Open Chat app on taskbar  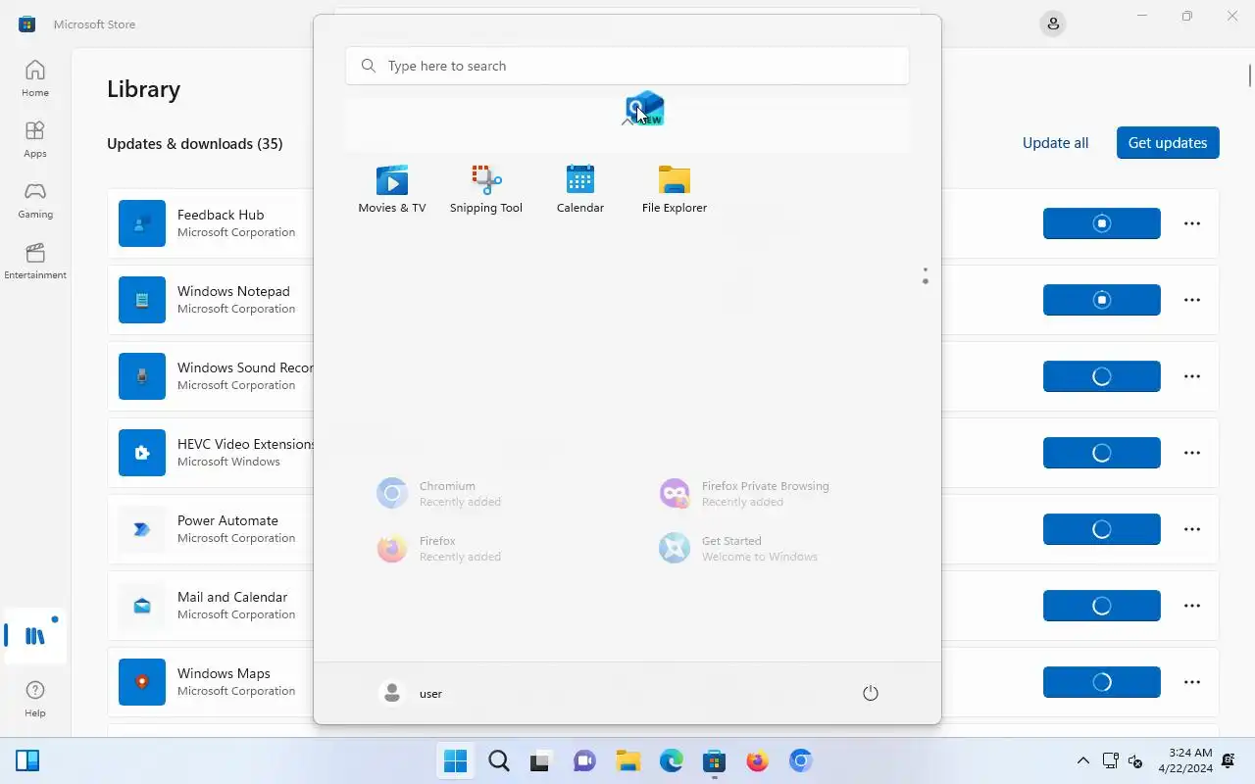[x=585, y=760]
